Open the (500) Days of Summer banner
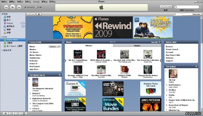Image resolution: width=203 pixels, height=116 pixels. 153,27
